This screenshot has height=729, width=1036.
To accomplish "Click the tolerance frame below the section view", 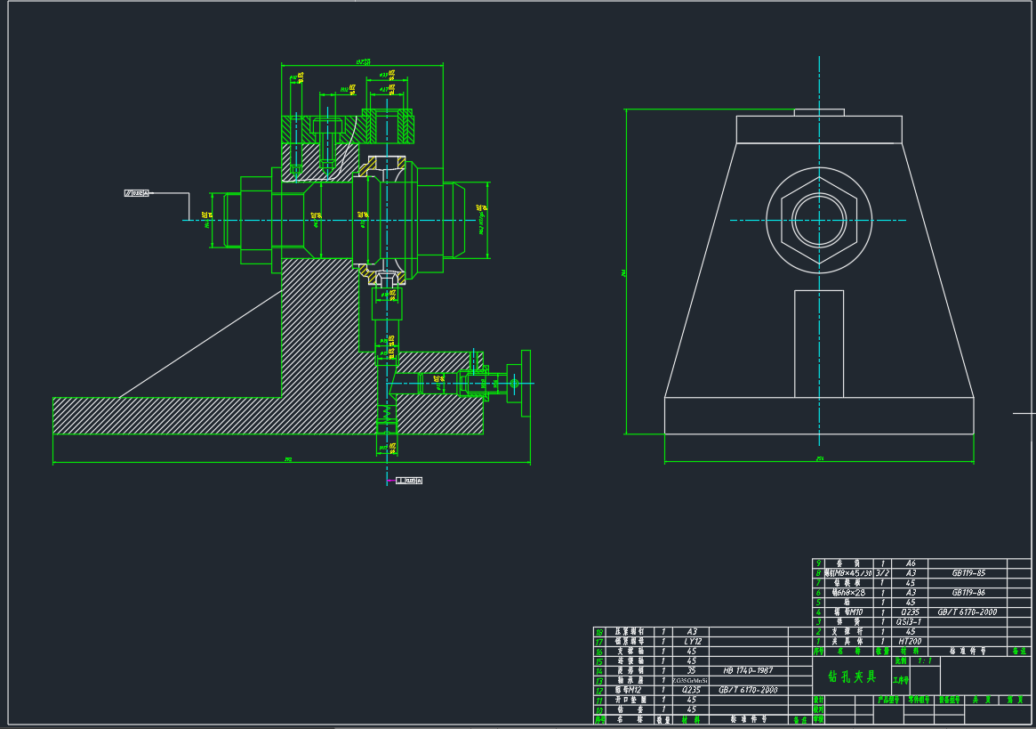I will tap(407, 481).
